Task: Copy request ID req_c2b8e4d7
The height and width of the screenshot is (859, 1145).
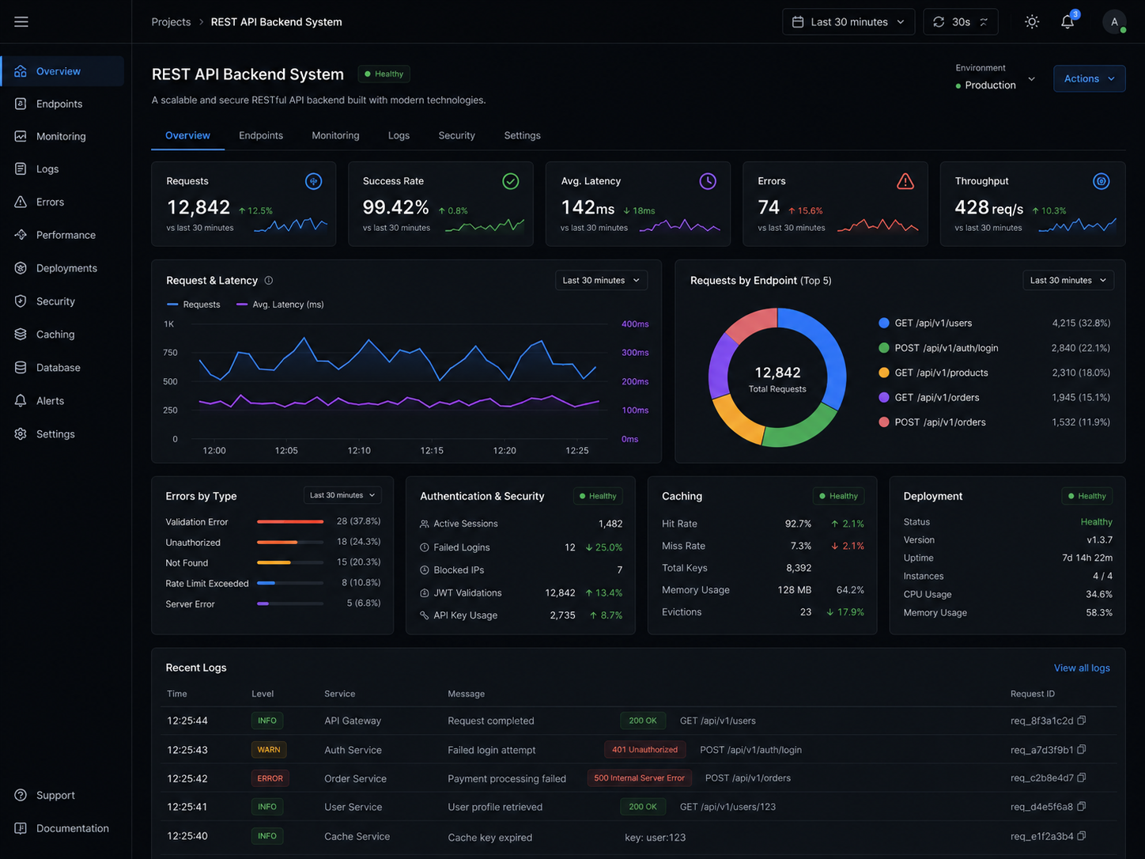Action: tap(1082, 778)
